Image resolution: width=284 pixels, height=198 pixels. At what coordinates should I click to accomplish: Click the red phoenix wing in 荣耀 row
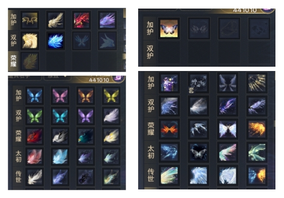click(34, 136)
